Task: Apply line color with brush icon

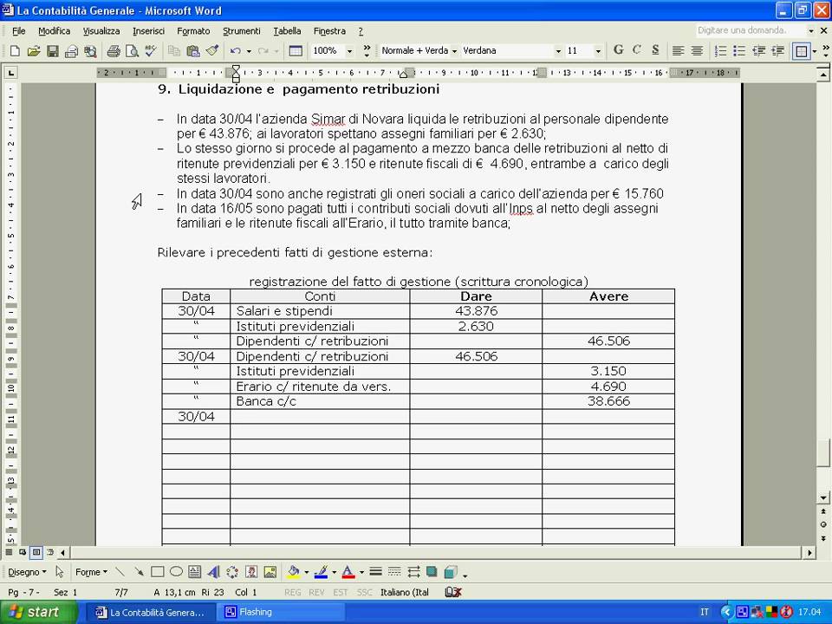Action: [321, 572]
